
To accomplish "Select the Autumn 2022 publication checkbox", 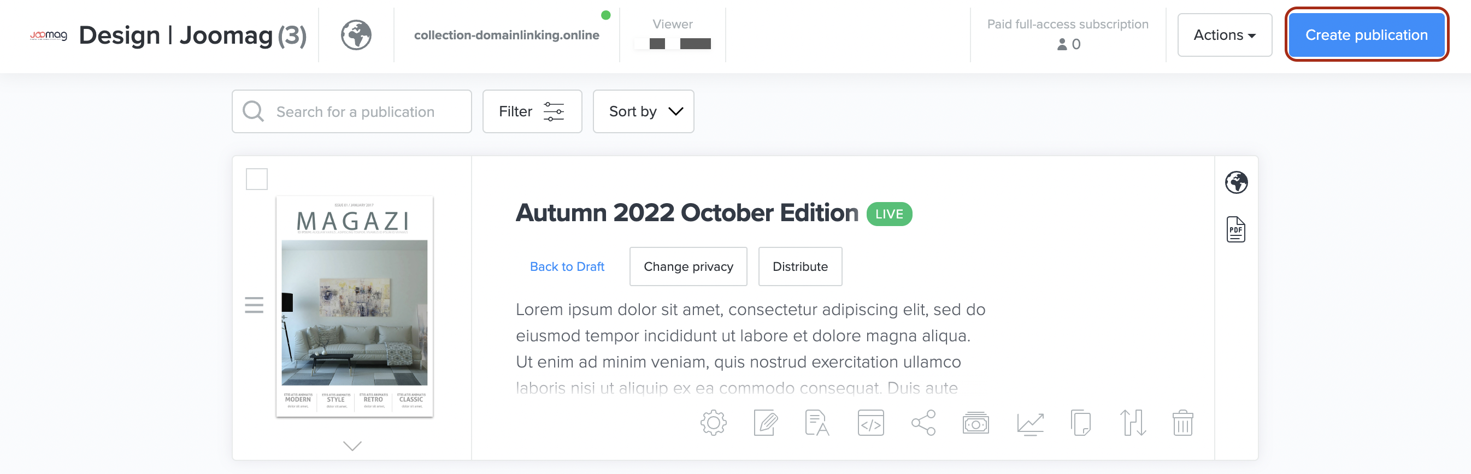I will pyautogui.click(x=256, y=179).
